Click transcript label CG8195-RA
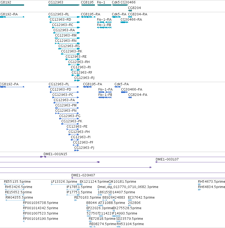225x228 pixels. pyautogui.click(x=91, y=14)
